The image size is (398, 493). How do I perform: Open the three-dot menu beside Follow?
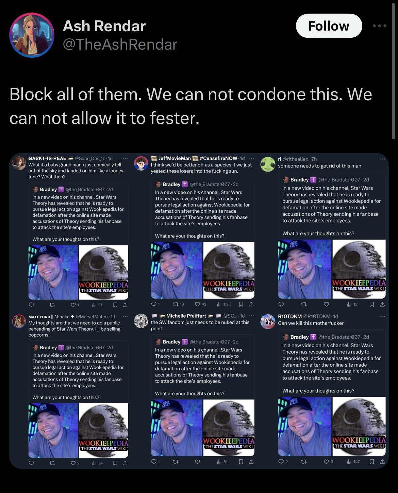pos(380,26)
